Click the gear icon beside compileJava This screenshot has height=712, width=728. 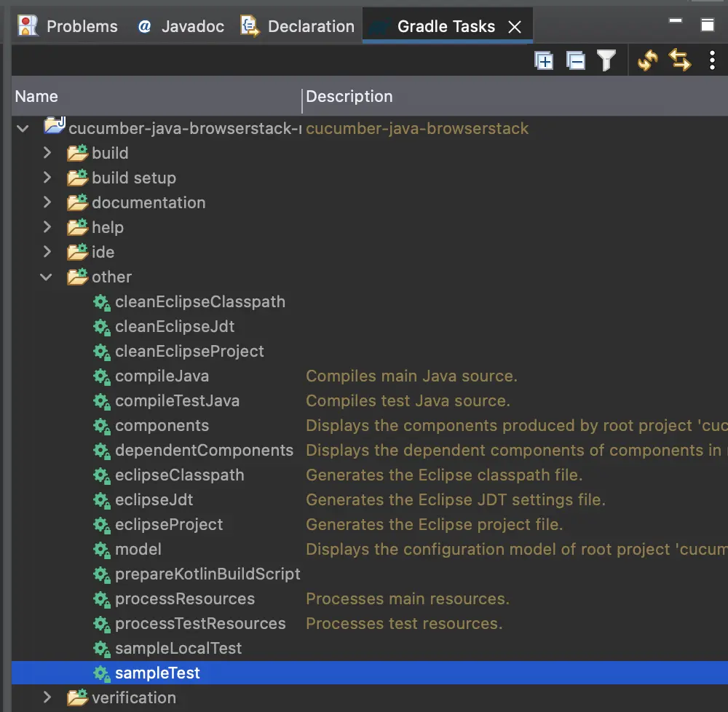101,376
